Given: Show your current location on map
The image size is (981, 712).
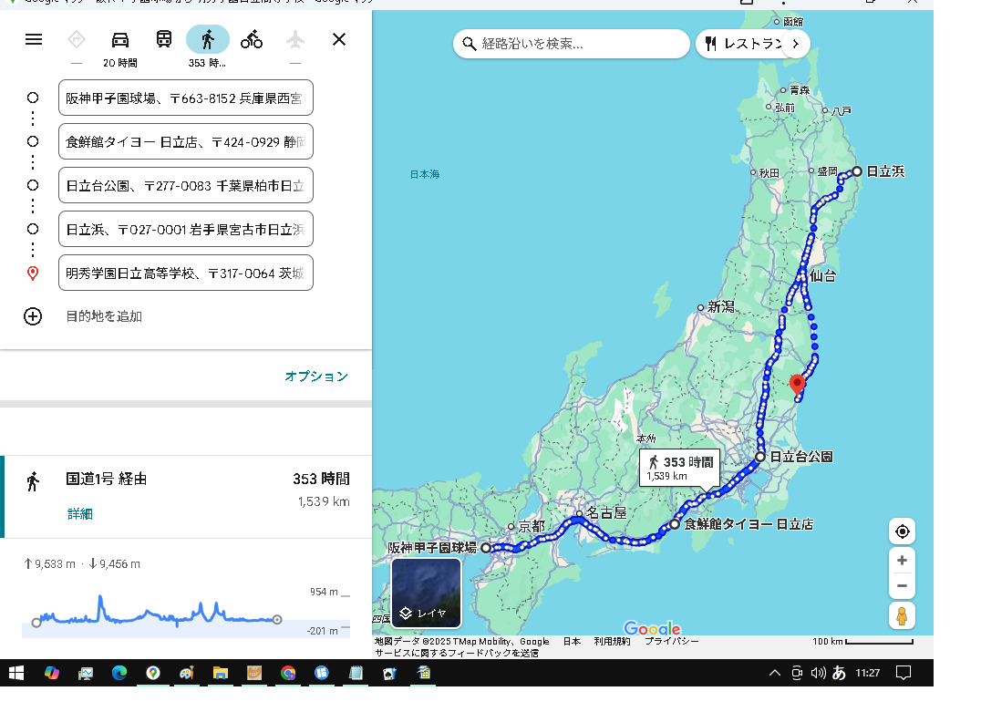Looking at the screenshot, I should pos(903,531).
